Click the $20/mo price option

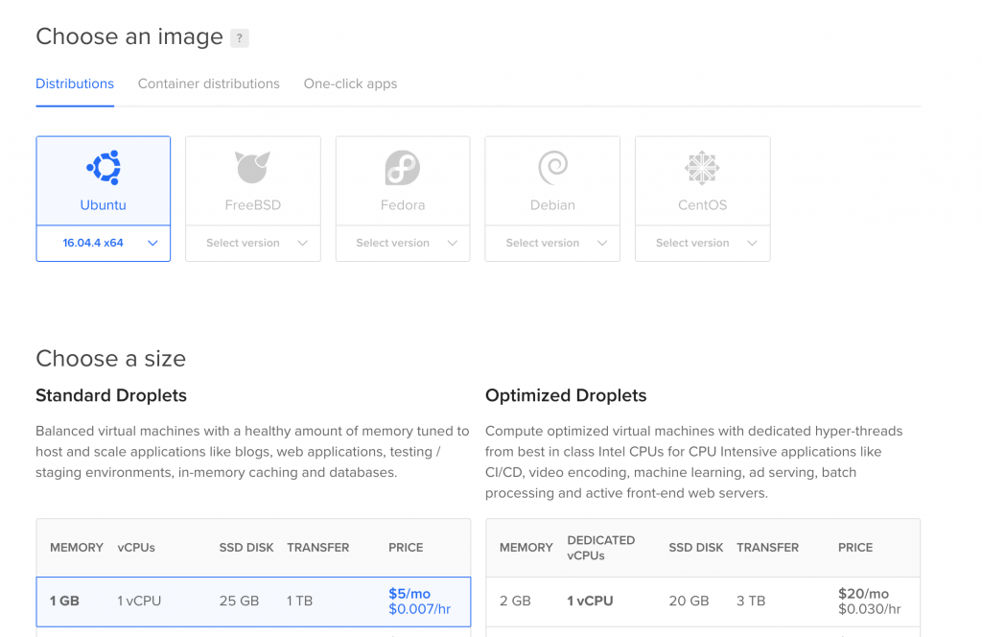863,594
